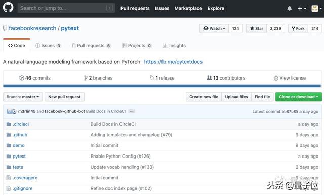Click Upload files
The width and height of the screenshot is (324, 195).
pos(236,97)
